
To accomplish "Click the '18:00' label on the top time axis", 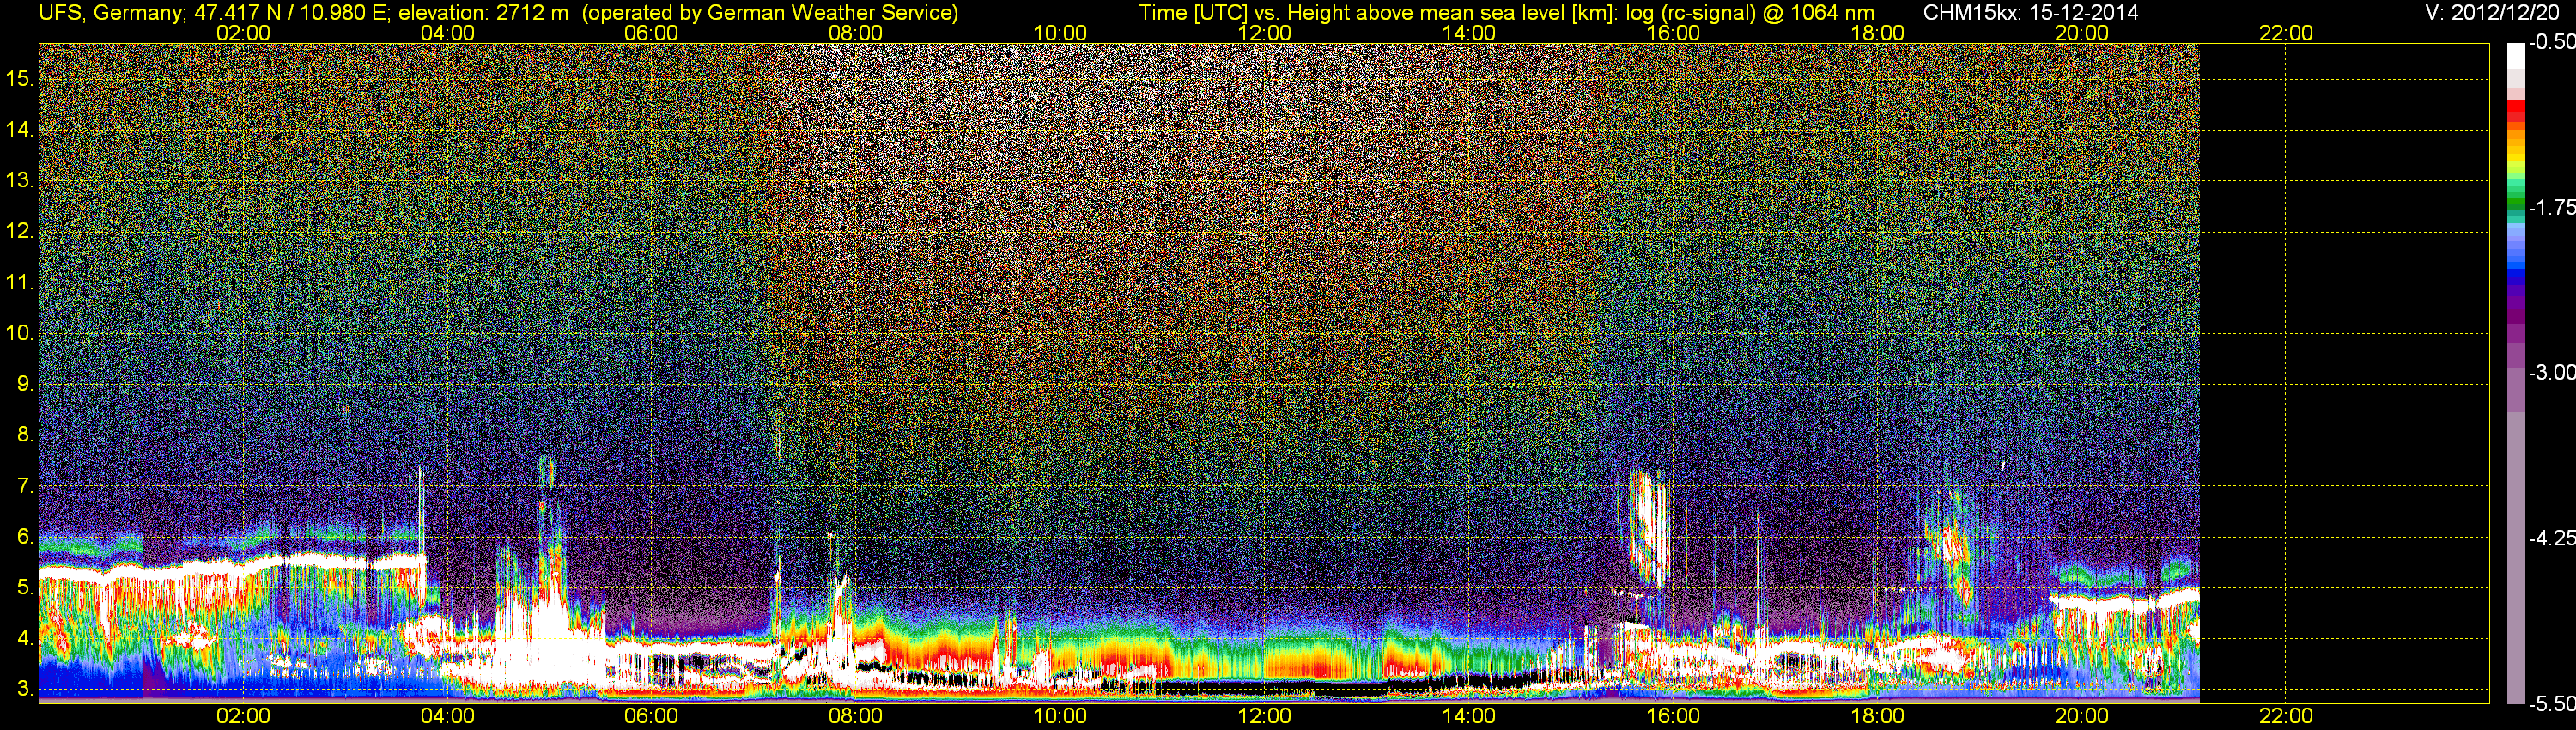I will pos(1877,33).
